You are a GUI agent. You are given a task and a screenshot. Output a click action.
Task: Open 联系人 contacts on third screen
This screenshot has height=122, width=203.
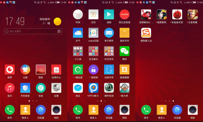click(x=162, y=110)
